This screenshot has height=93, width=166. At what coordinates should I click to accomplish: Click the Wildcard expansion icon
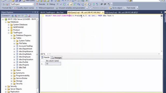coord(37,8)
